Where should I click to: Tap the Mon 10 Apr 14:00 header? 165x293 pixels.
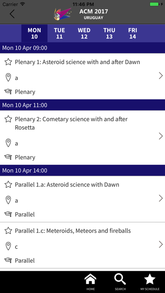(82, 170)
